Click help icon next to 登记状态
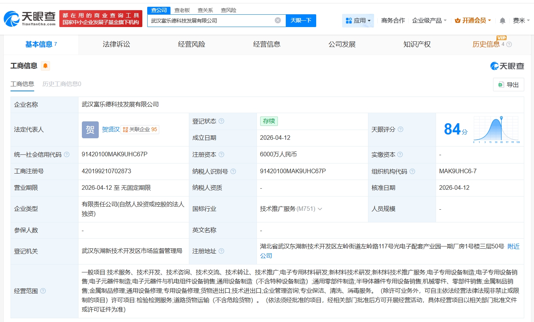The height and width of the screenshot is (322, 534). [222, 121]
